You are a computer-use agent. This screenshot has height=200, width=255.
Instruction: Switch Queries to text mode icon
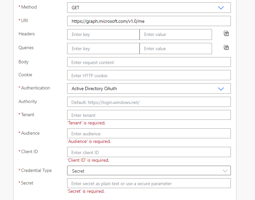(x=226, y=48)
